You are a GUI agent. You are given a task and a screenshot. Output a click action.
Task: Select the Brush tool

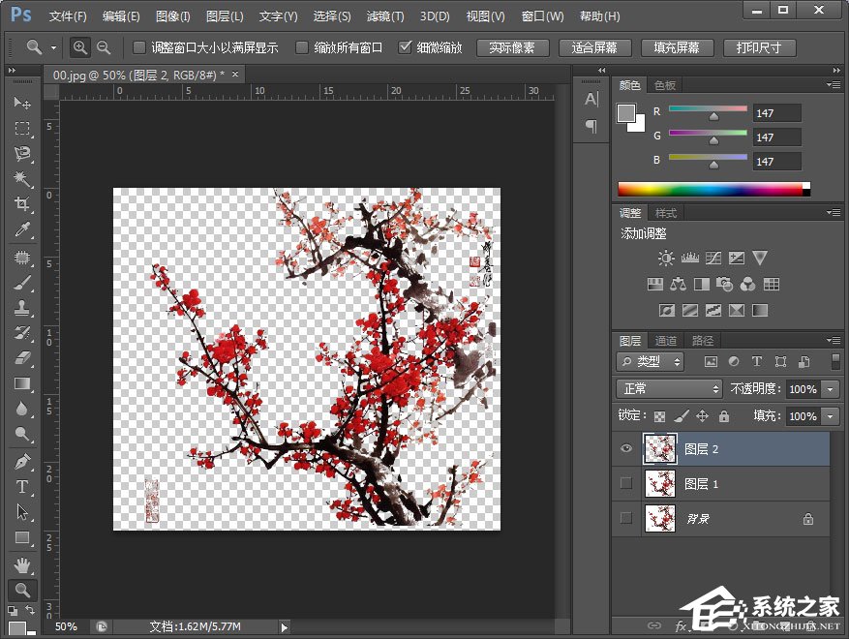[22, 283]
